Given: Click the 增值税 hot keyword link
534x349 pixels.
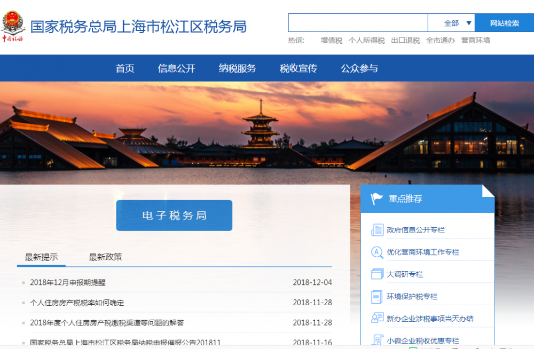Looking at the screenshot, I should pyautogui.click(x=332, y=40).
